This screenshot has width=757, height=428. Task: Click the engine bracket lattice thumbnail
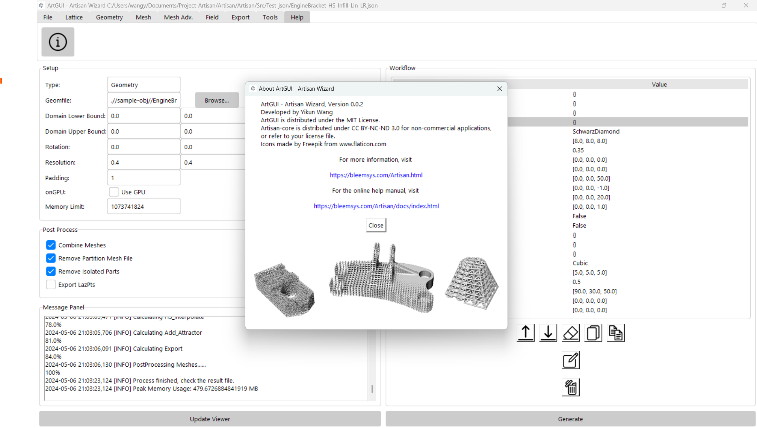coord(382,278)
